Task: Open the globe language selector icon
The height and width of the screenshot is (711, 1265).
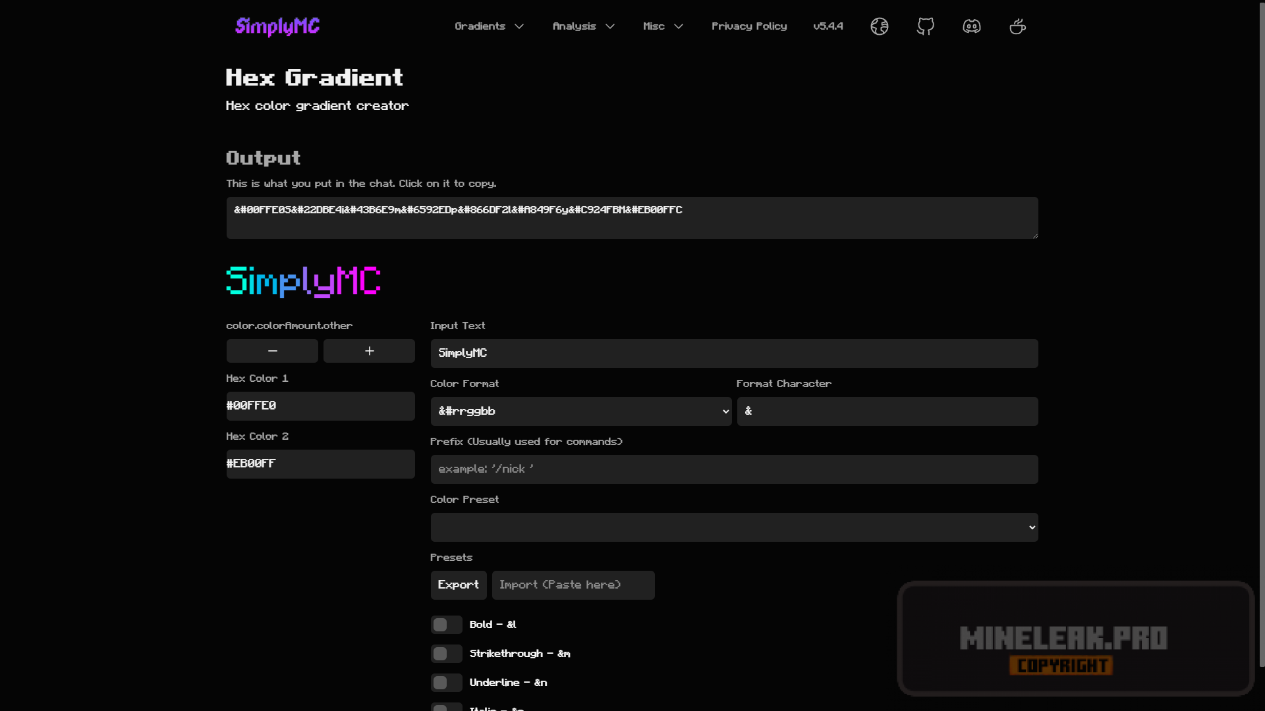Action: click(879, 26)
